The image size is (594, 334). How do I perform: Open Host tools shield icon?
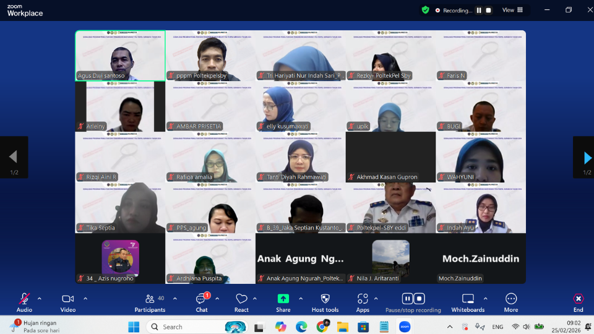[325, 299]
